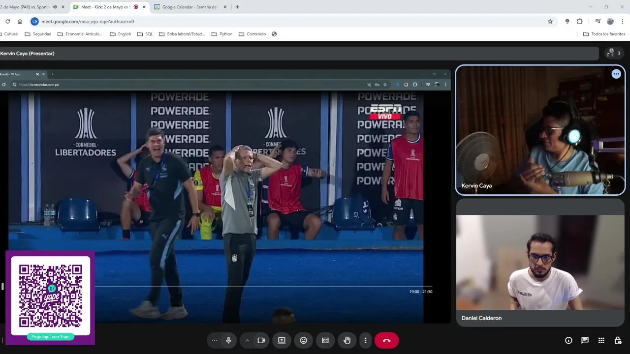The image size is (630, 354).
Task: Open the Chrome profile avatar
Action: coord(610,21)
